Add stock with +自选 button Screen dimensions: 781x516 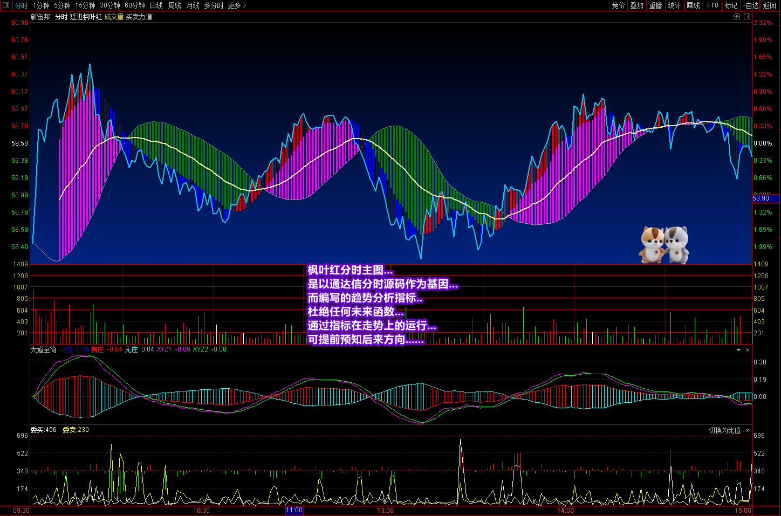tap(750, 5)
